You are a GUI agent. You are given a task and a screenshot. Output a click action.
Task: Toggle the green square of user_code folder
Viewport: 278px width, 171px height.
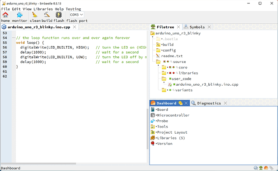click(x=170, y=78)
